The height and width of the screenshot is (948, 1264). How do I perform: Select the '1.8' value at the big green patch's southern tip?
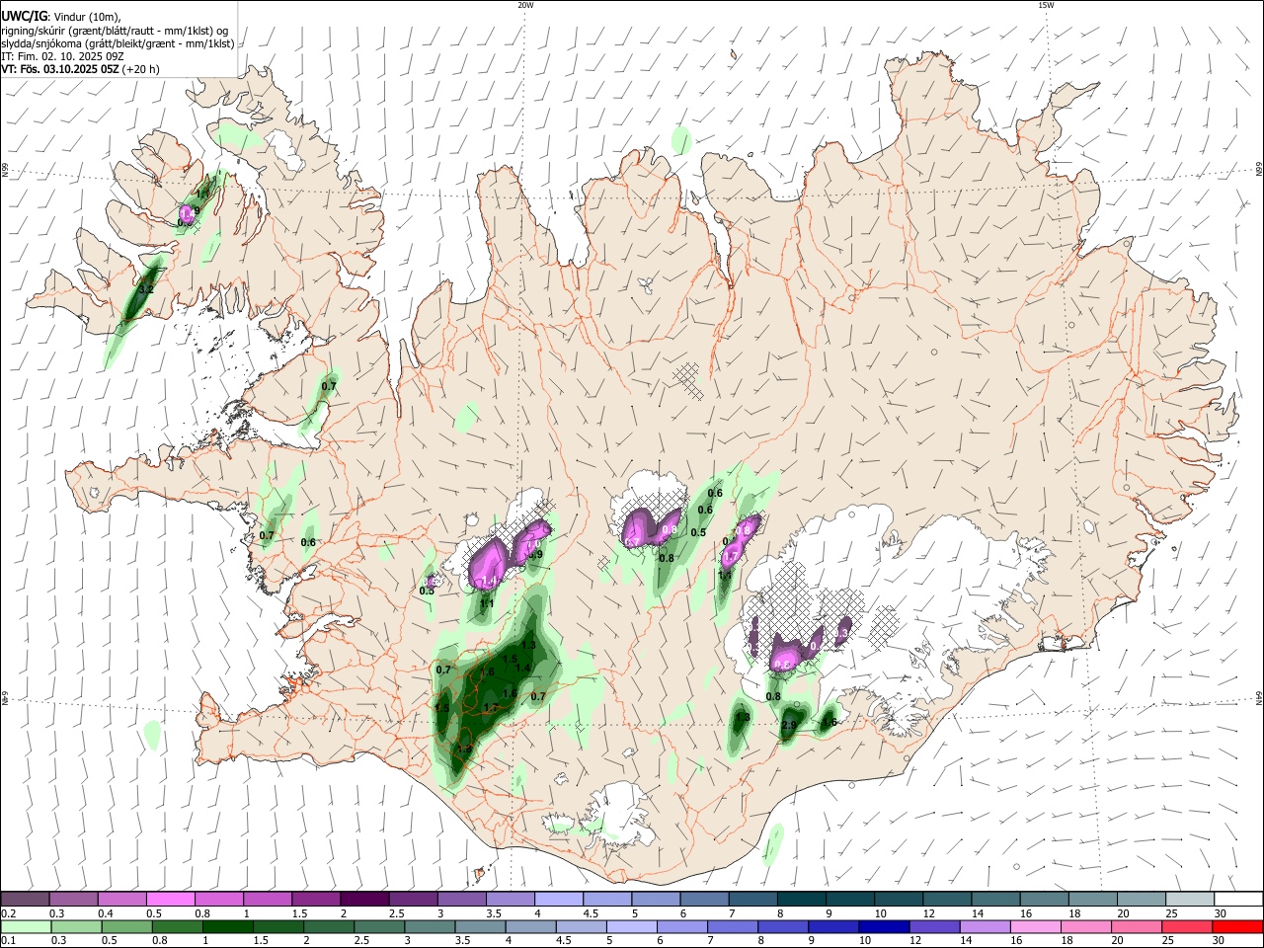465,749
